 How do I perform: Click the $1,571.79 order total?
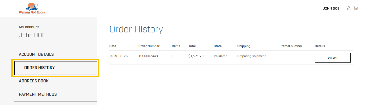196,56
